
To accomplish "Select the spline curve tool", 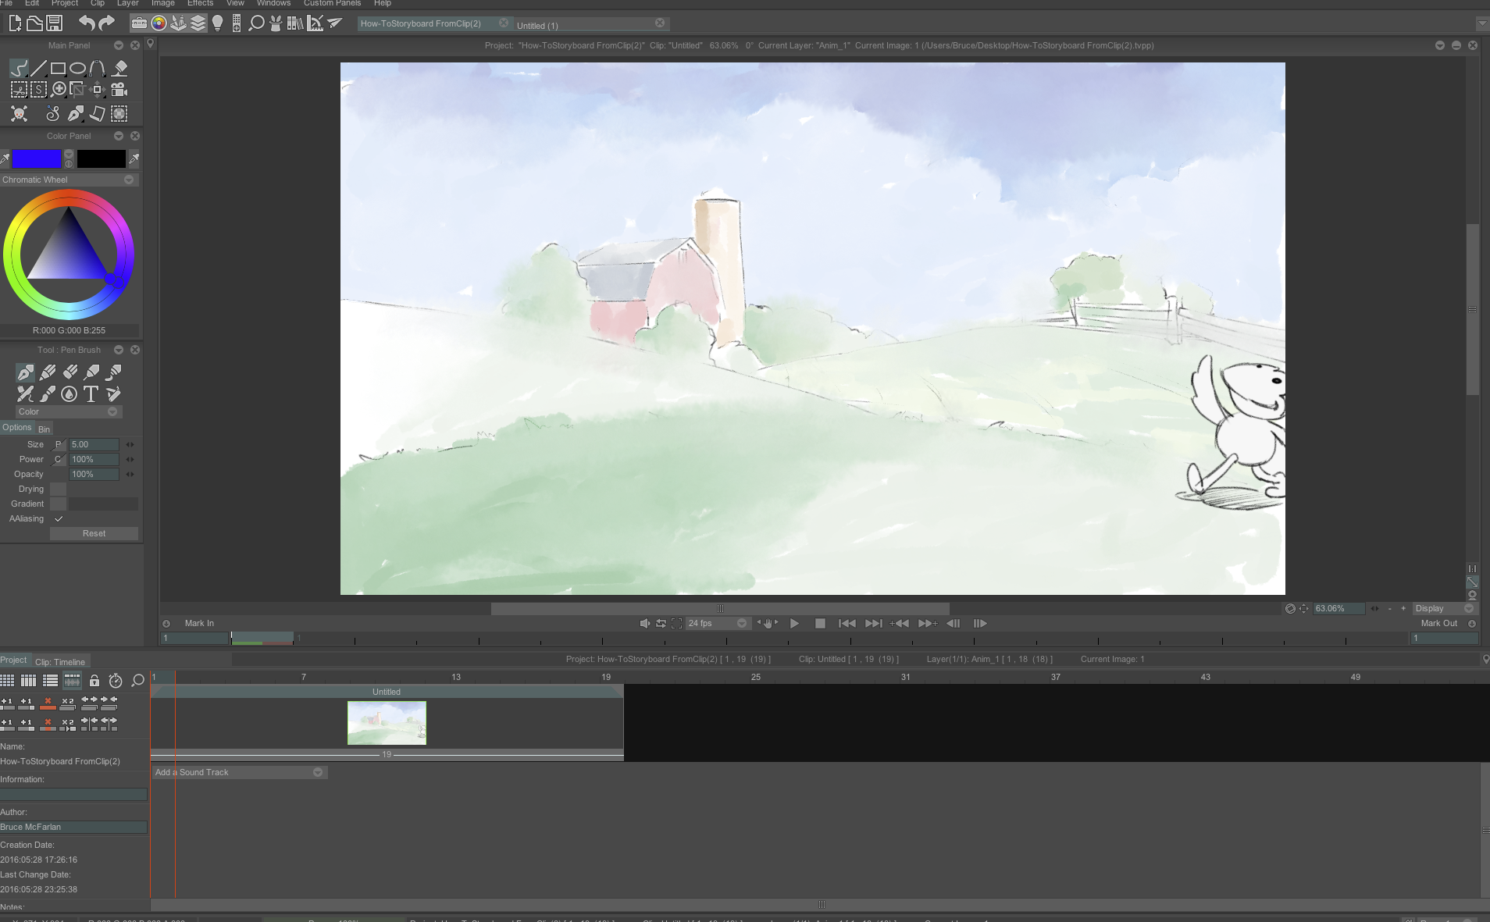I will point(97,68).
